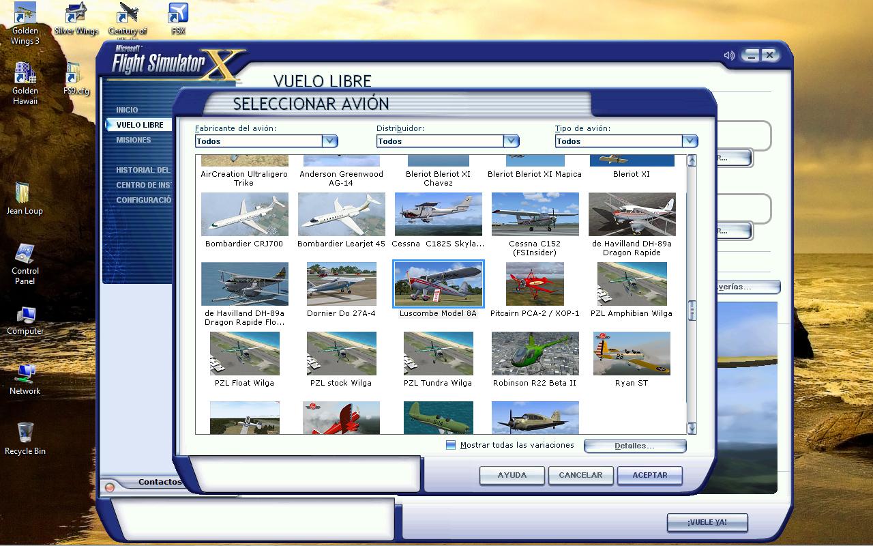This screenshot has width=873, height=546.
Task: Click the ACEPTAR button
Action: click(x=650, y=475)
